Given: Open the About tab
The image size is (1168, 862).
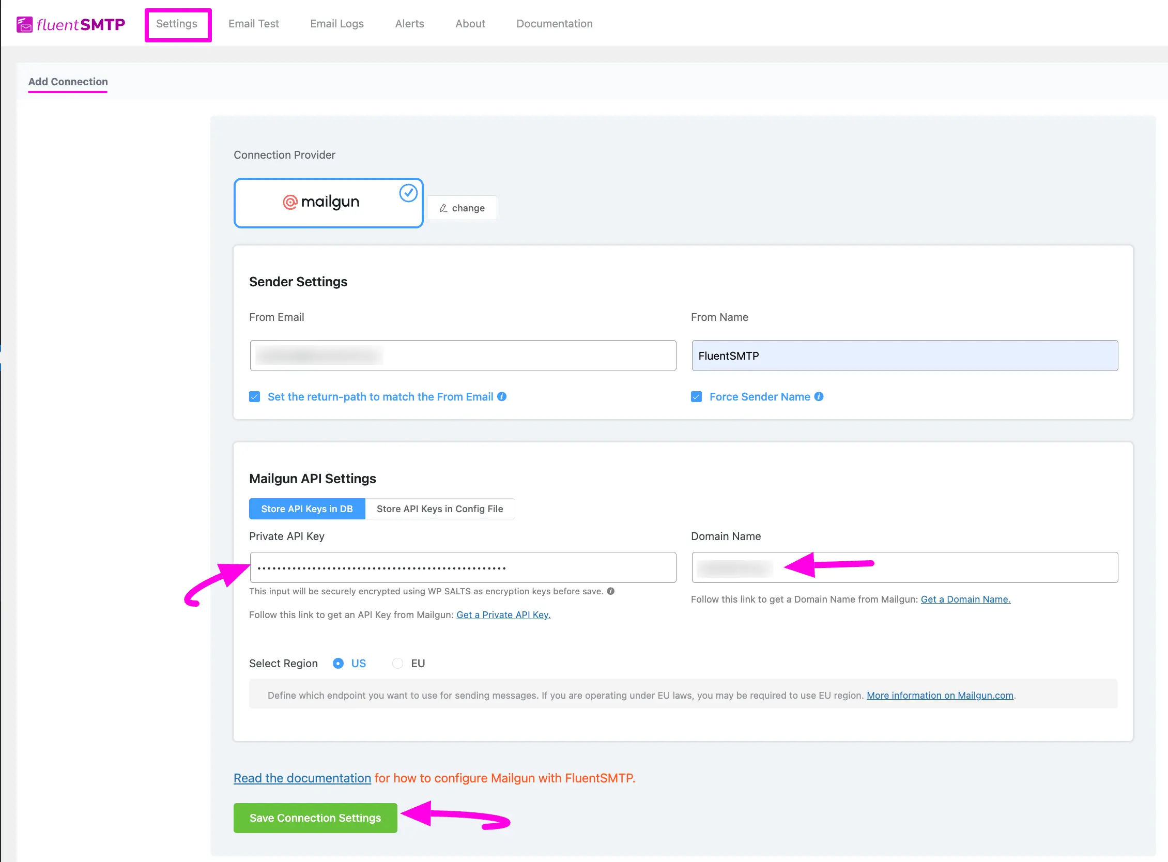Looking at the screenshot, I should pyautogui.click(x=470, y=24).
